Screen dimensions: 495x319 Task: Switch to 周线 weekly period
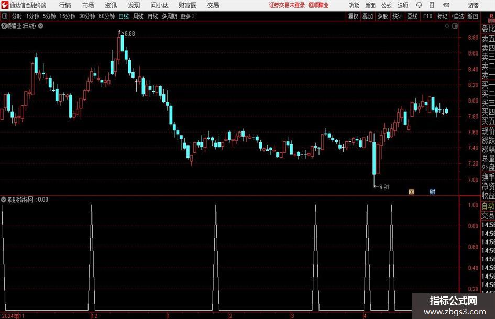(x=138, y=16)
